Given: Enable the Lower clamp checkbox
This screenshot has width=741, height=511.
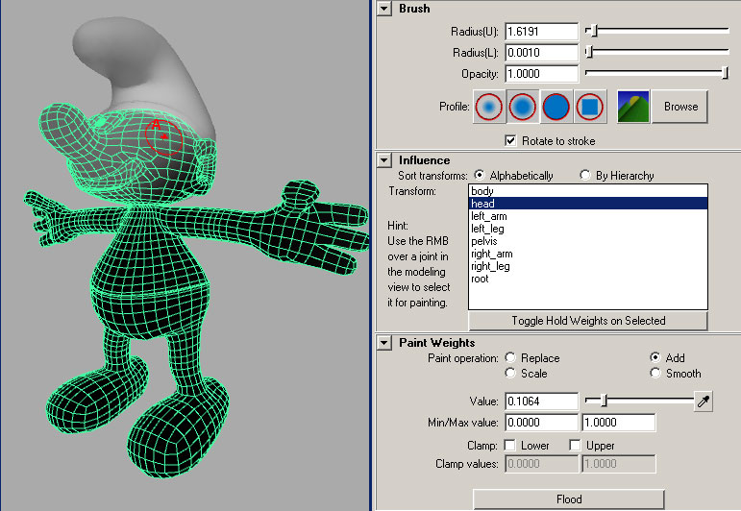Looking at the screenshot, I should click(x=510, y=446).
